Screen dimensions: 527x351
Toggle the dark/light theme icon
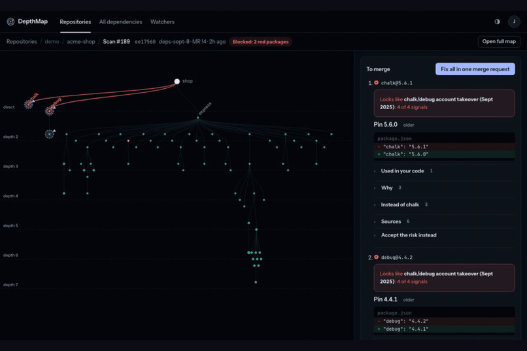(497, 22)
